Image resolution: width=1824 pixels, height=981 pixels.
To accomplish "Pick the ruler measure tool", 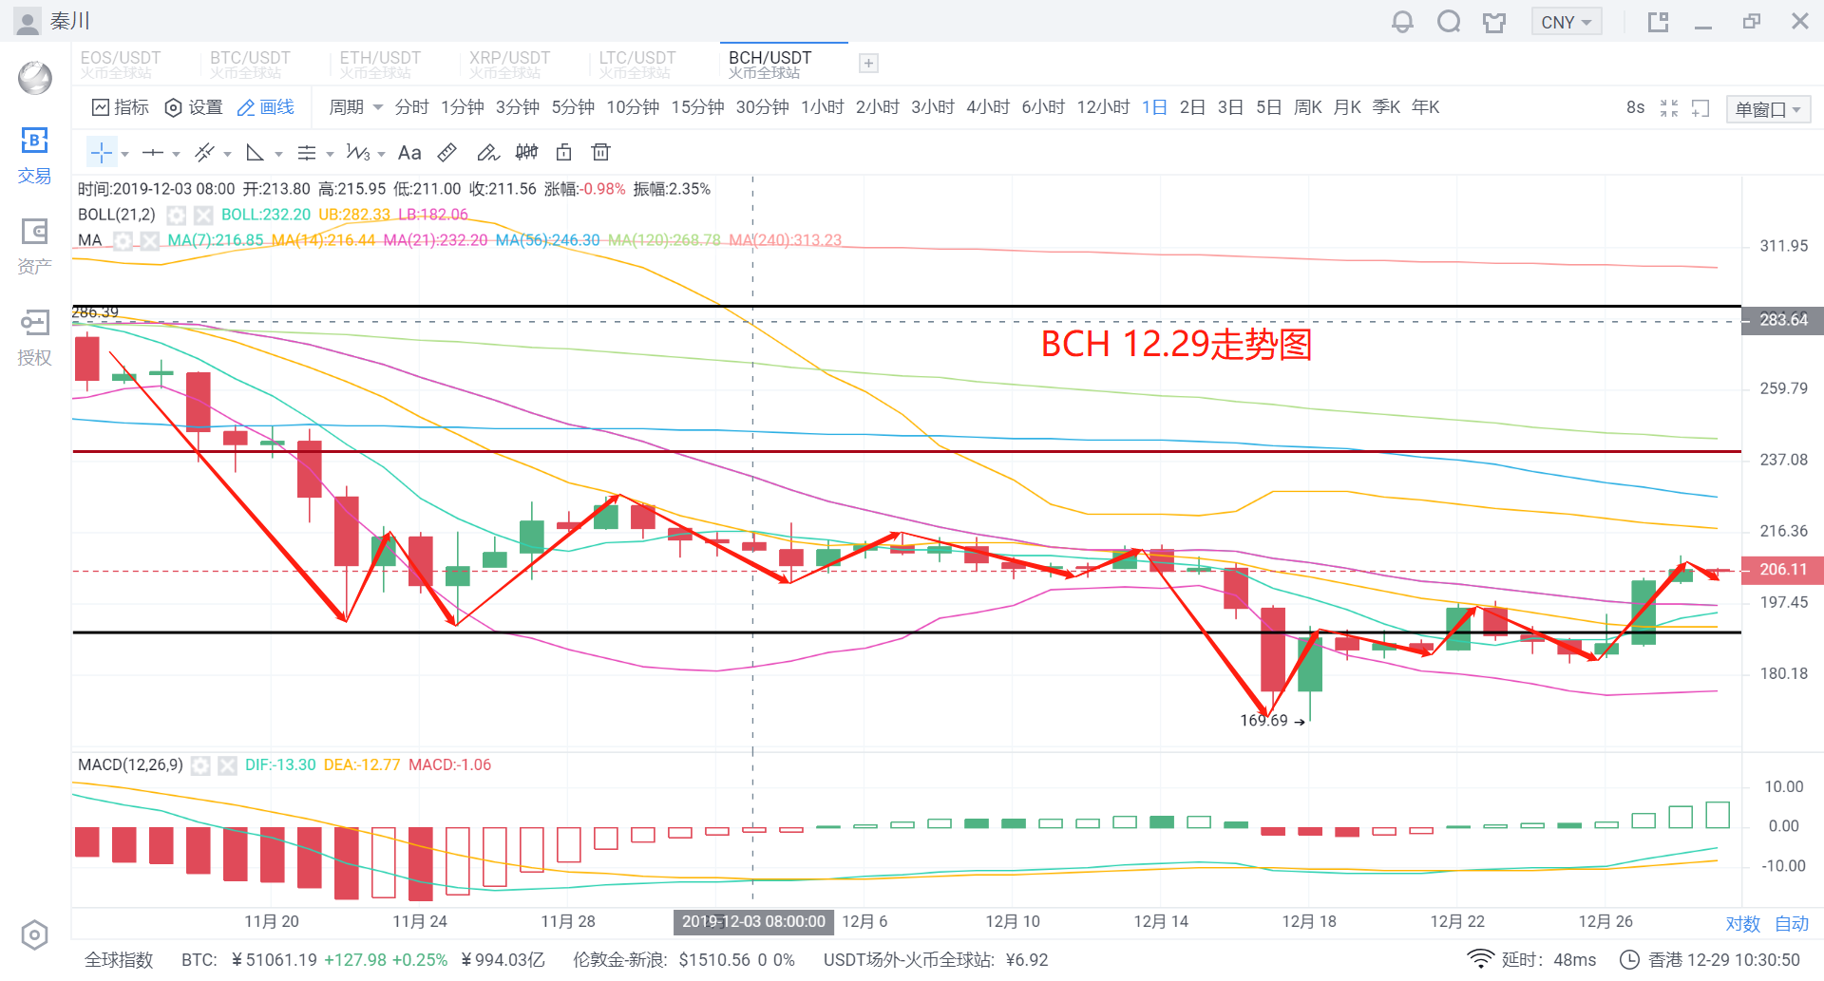I will click(447, 153).
